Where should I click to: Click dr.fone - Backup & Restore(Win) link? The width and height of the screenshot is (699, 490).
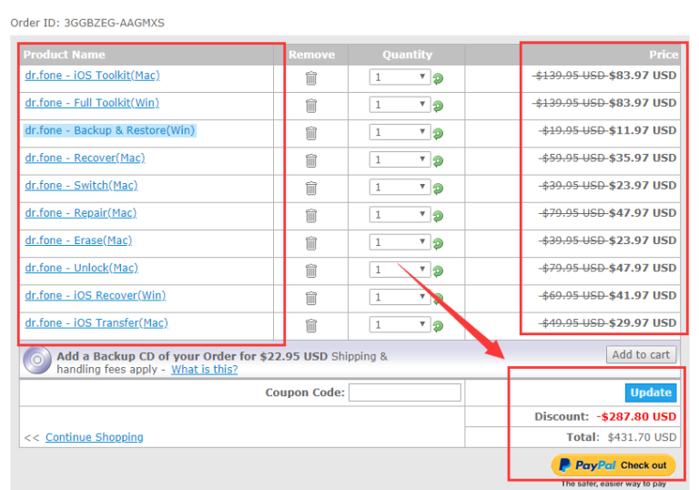(109, 130)
